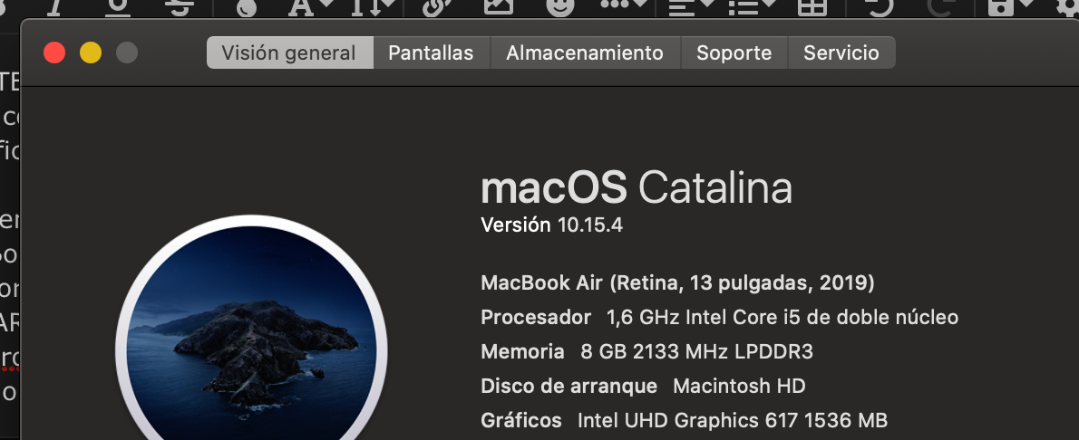
Task: Minimize window with the yellow button
Action: point(91,53)
